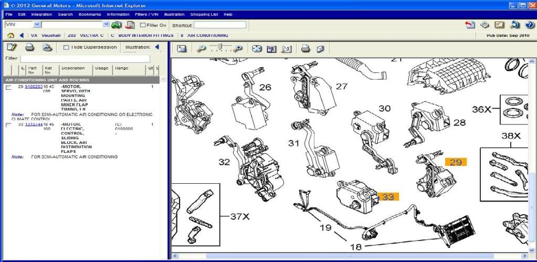
Task: Click callout number 32 in illustration
Action: pos(224,162)
